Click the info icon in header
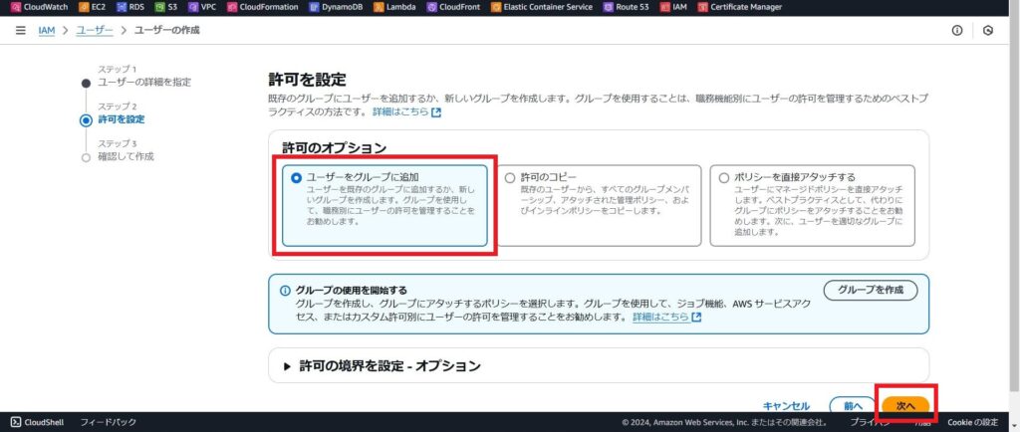The width and height of the screenshot is (1020, 432). click(x=957, y=31)
